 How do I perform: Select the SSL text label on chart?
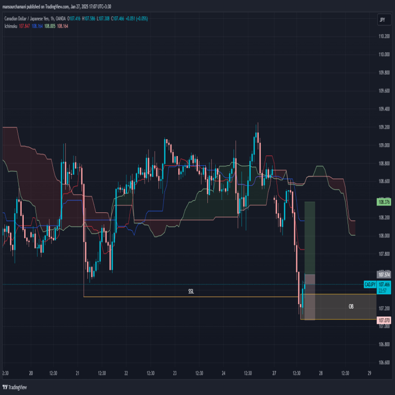tap(191, 292)
